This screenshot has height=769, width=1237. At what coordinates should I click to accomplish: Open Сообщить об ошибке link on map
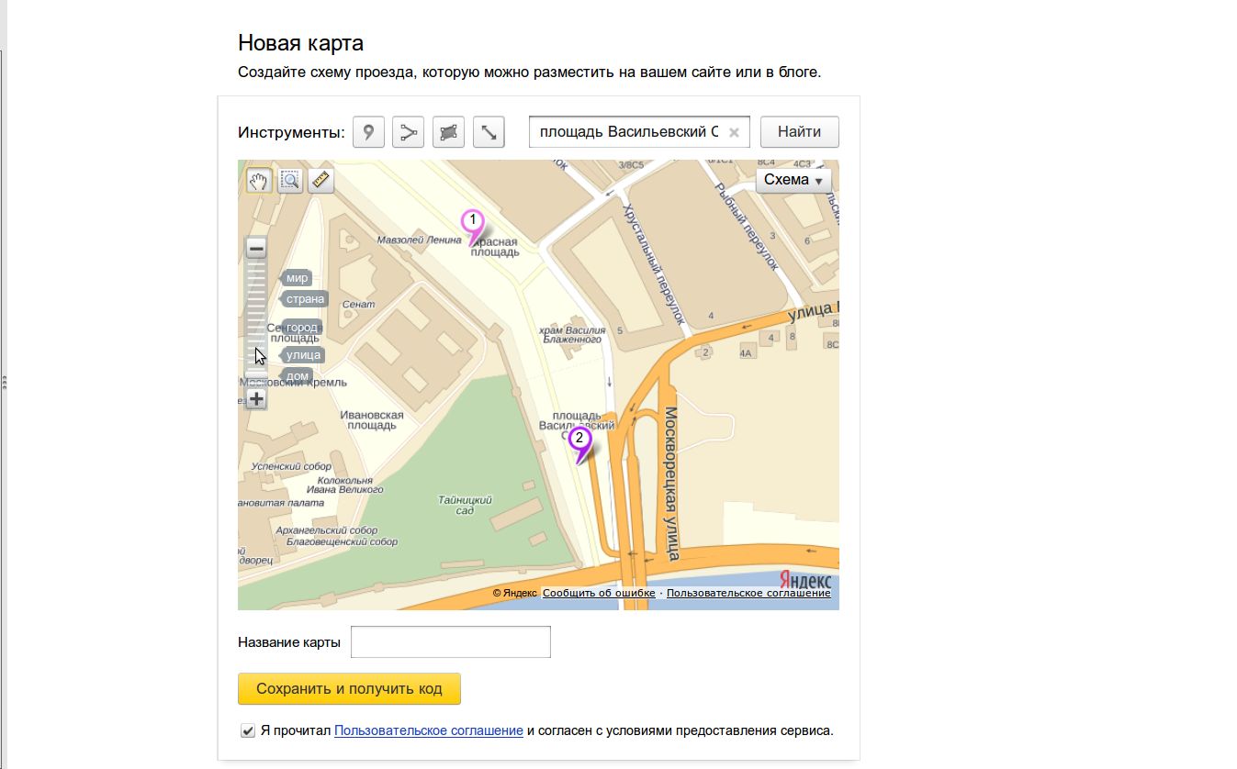pyautogui.click(x=599, y=594)
